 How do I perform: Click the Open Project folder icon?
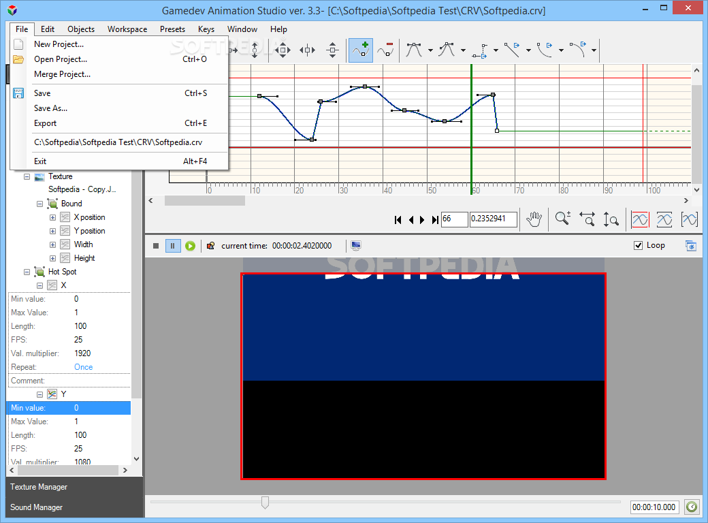[18, 59]
